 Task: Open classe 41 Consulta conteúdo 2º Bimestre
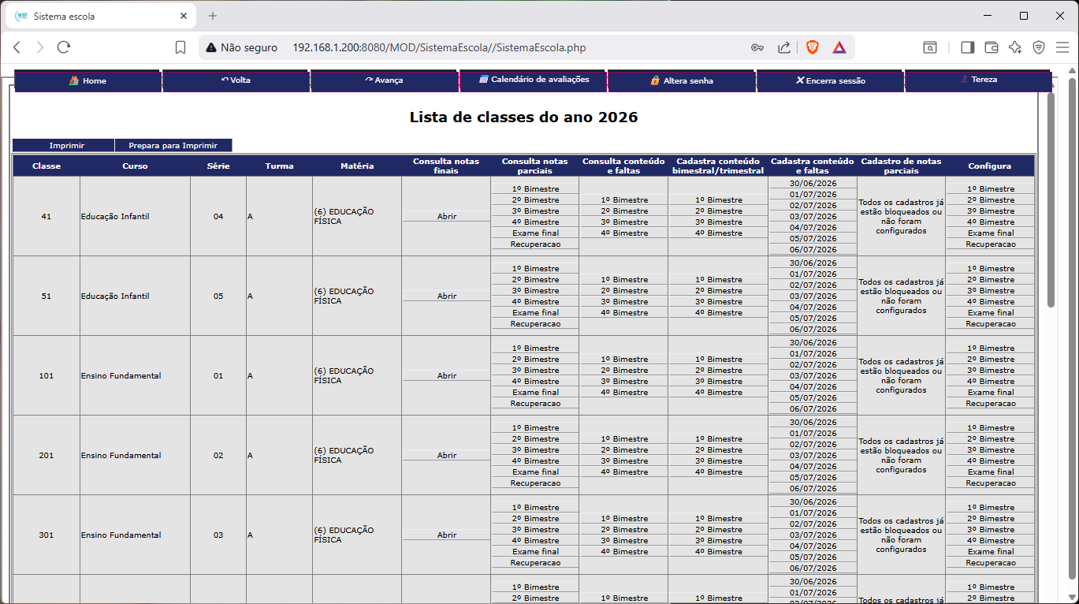pos(624,211)
